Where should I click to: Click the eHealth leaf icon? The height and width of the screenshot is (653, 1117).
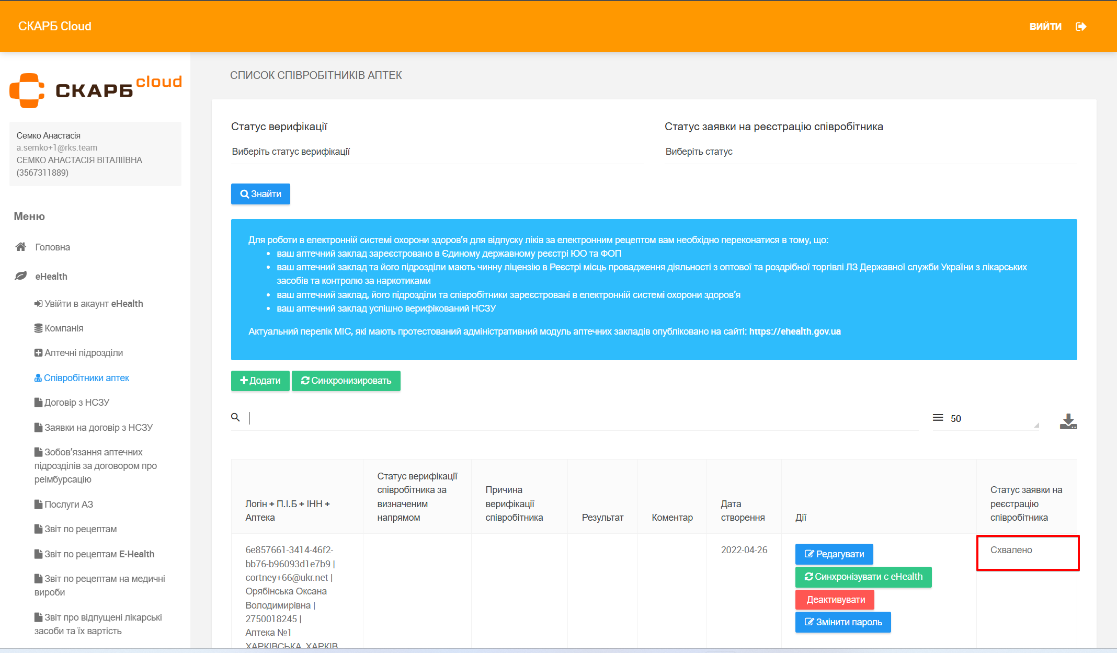coord(21,276)
